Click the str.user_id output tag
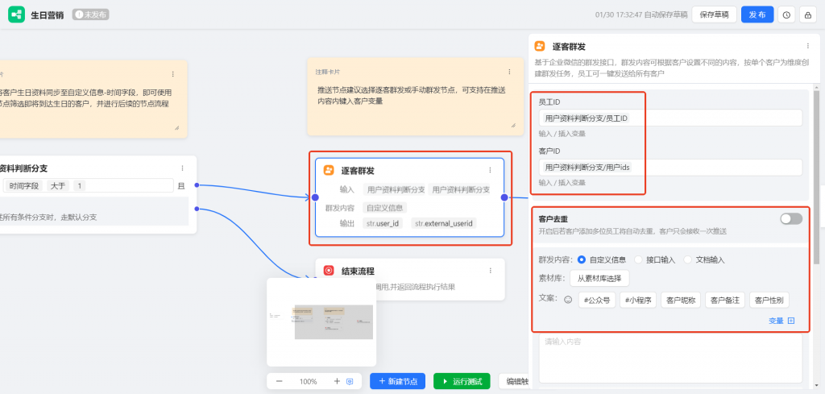This screenshot has height=394, width=825. click(383, 223)
